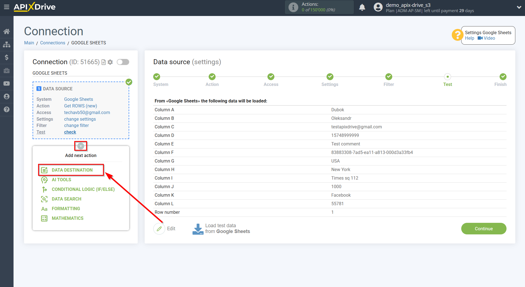Click the Edit pencil icon
The image size is (525, 287).
pyautogui.click(x=159, y=229)
